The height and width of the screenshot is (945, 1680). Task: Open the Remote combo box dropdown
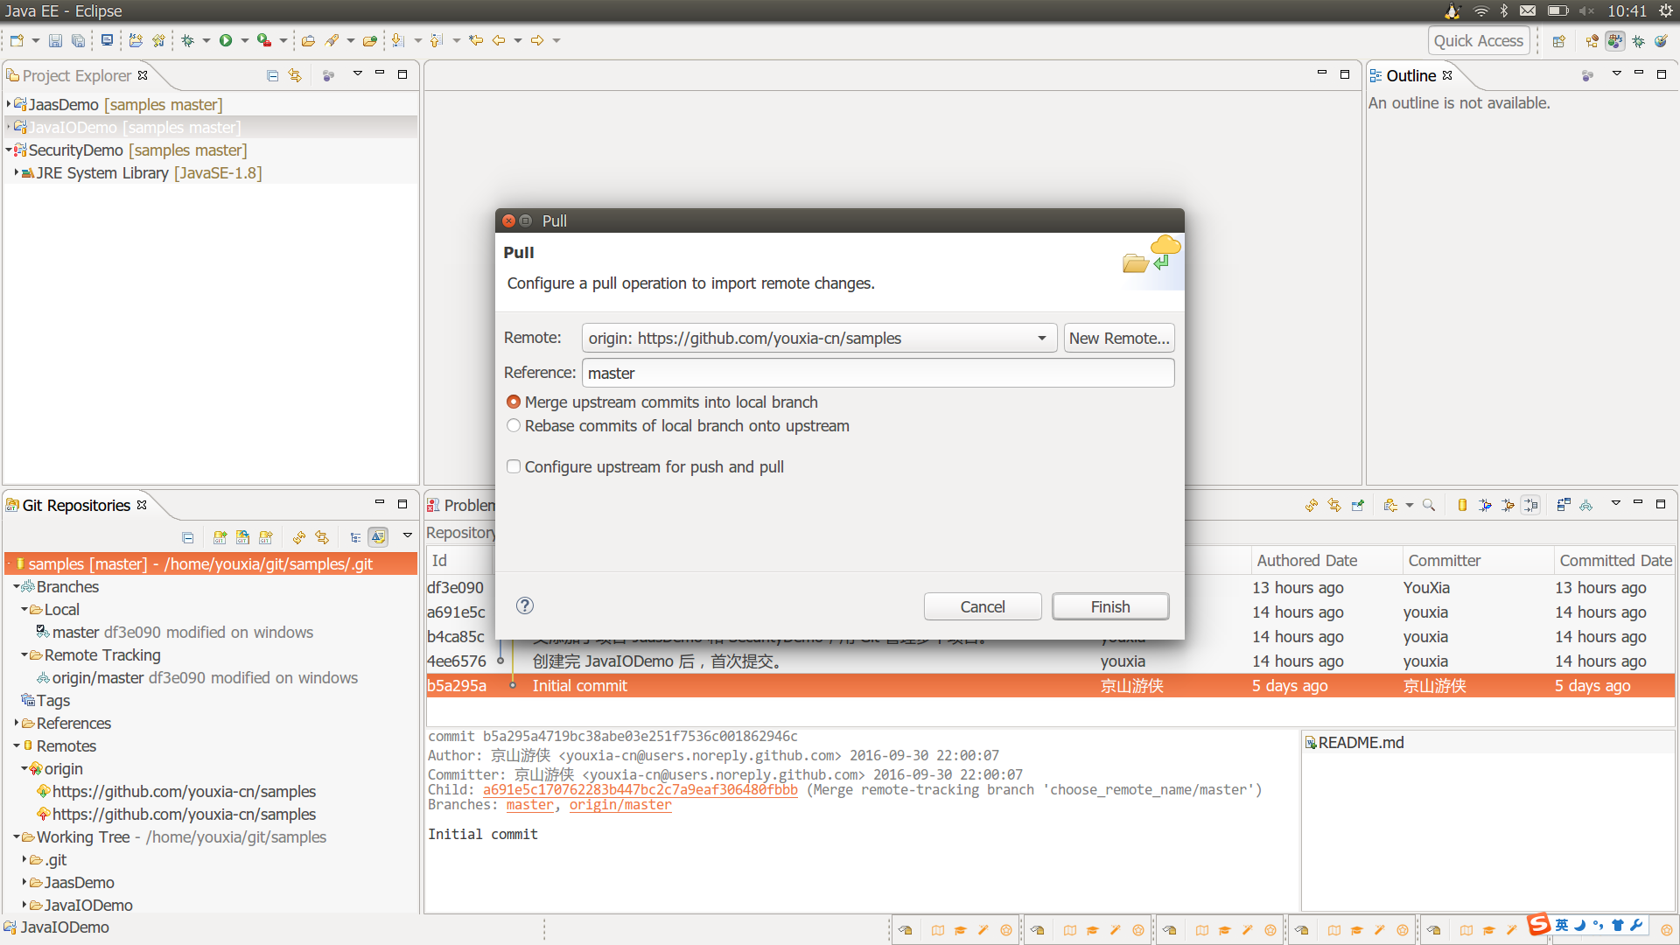pyautogui.click(x=1041, y=338)
